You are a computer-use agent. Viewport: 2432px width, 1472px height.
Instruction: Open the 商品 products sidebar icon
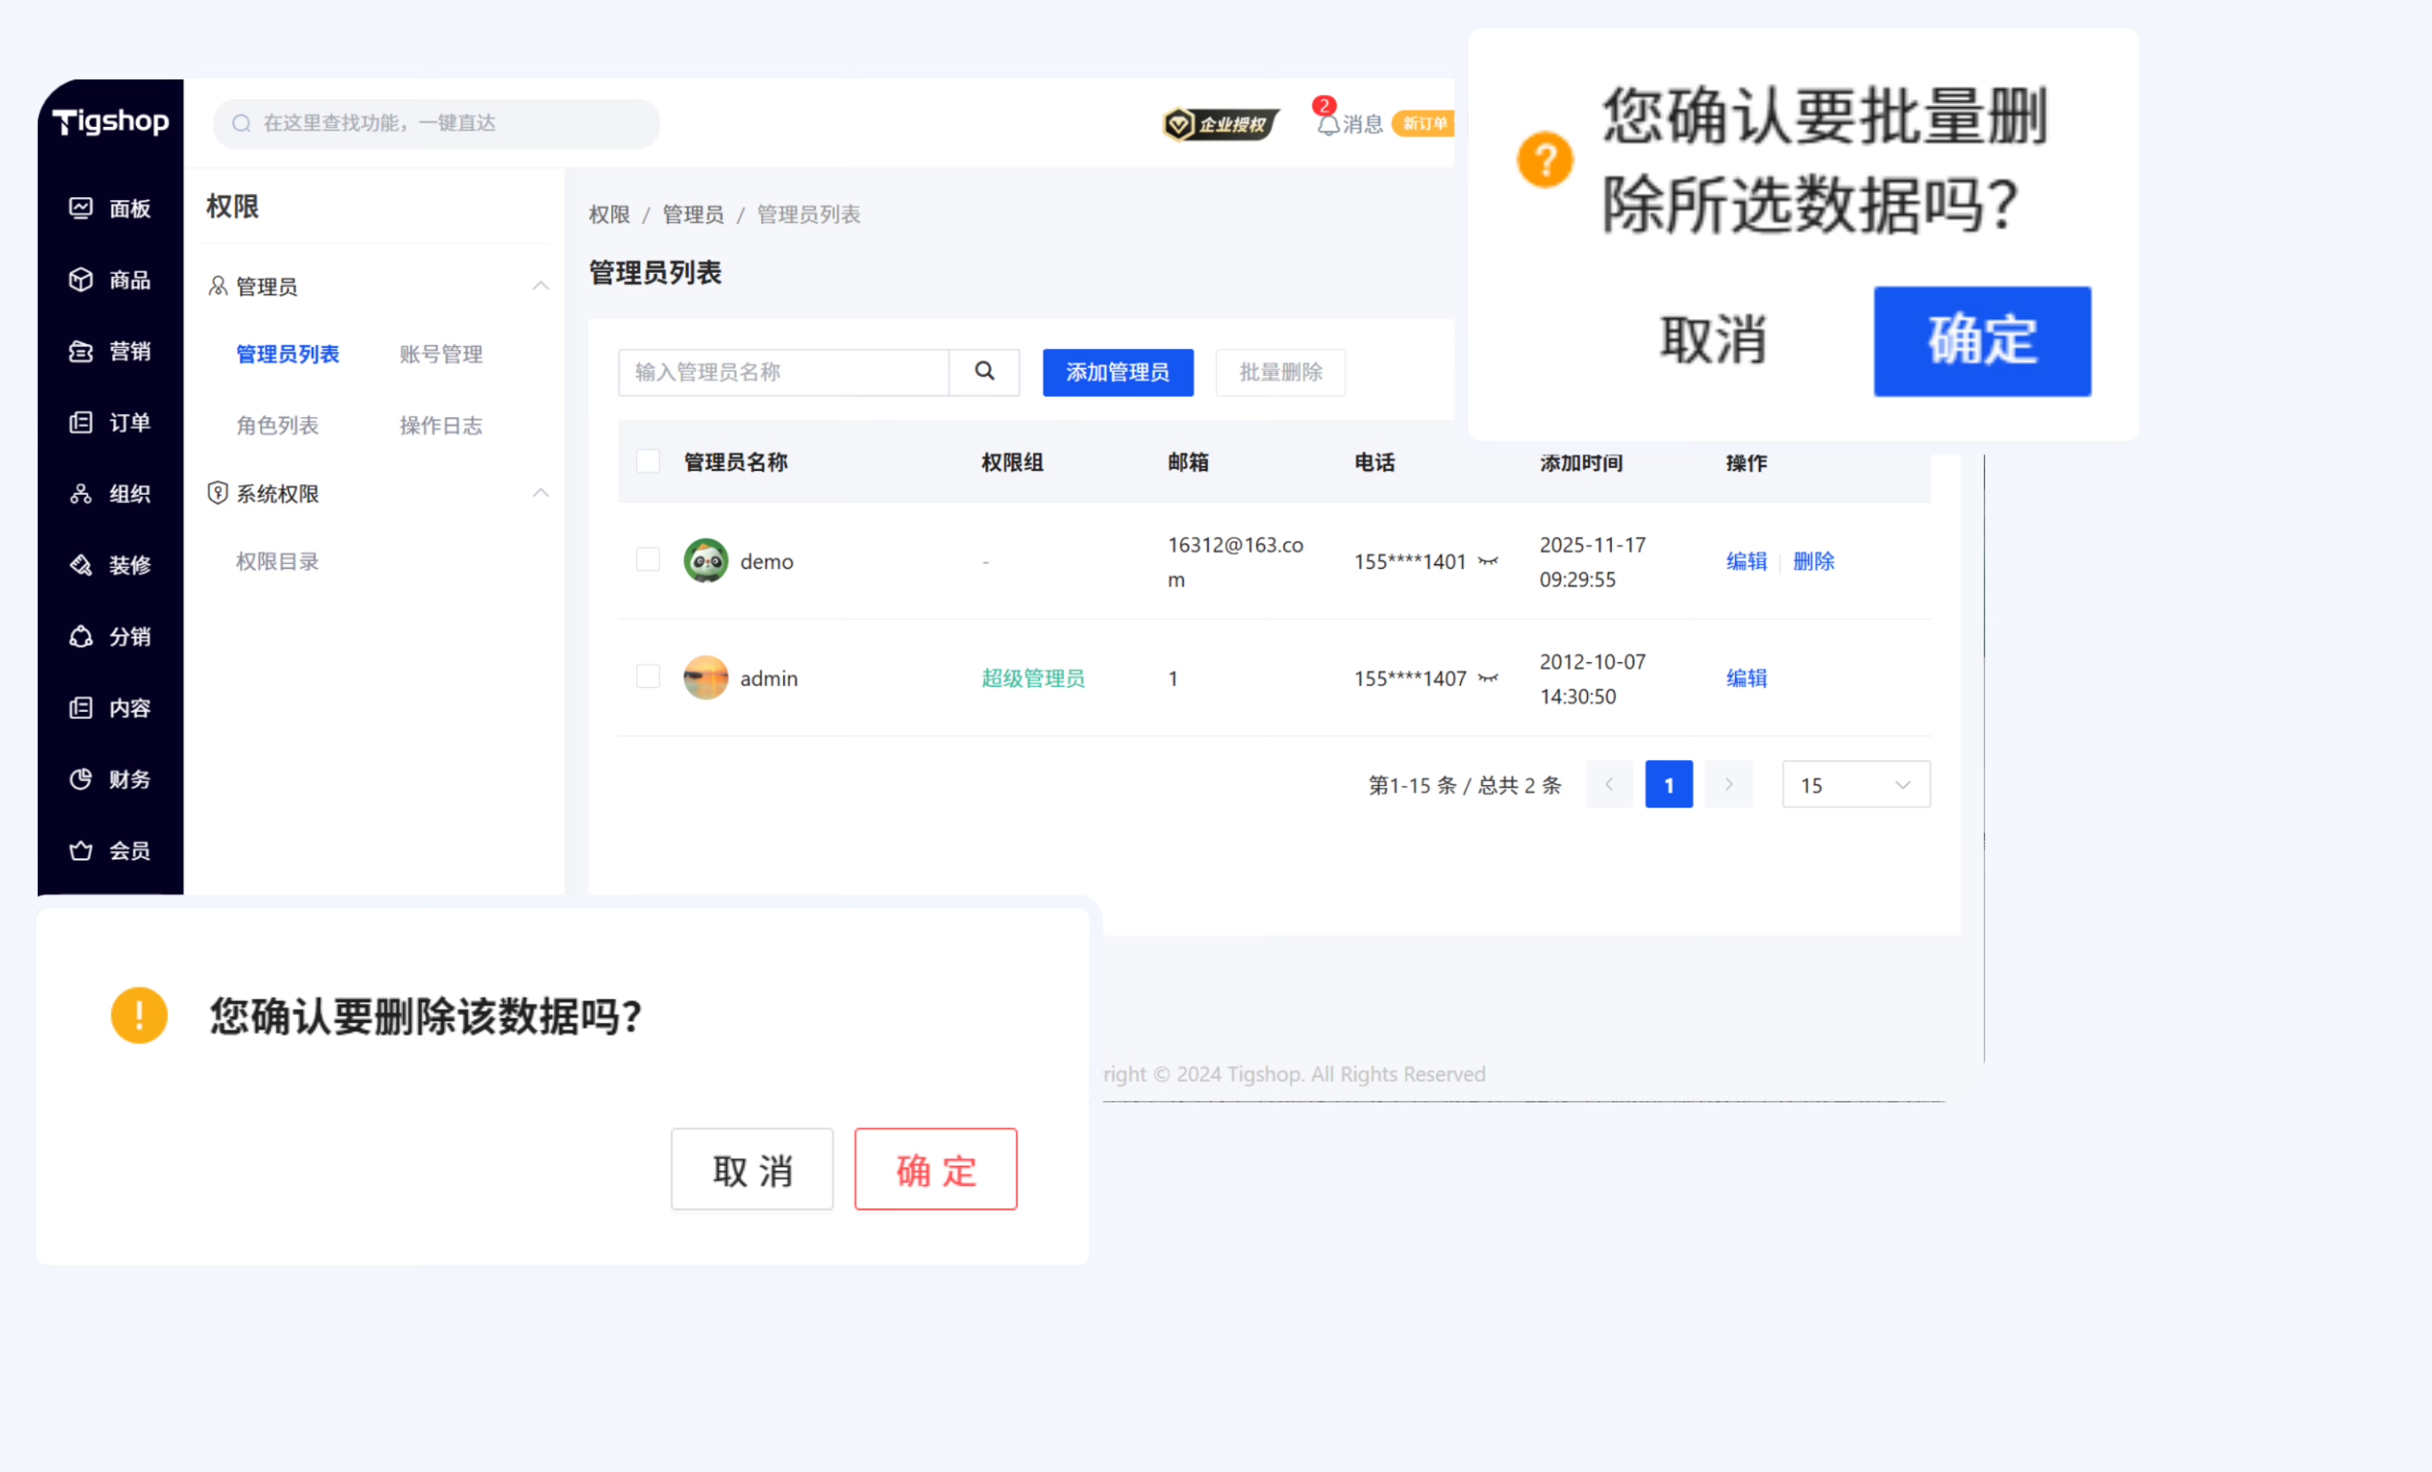coord(81,280)
